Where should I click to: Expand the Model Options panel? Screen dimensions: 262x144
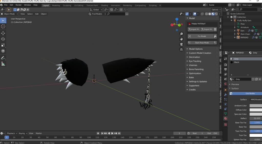[x=196, y=49]
